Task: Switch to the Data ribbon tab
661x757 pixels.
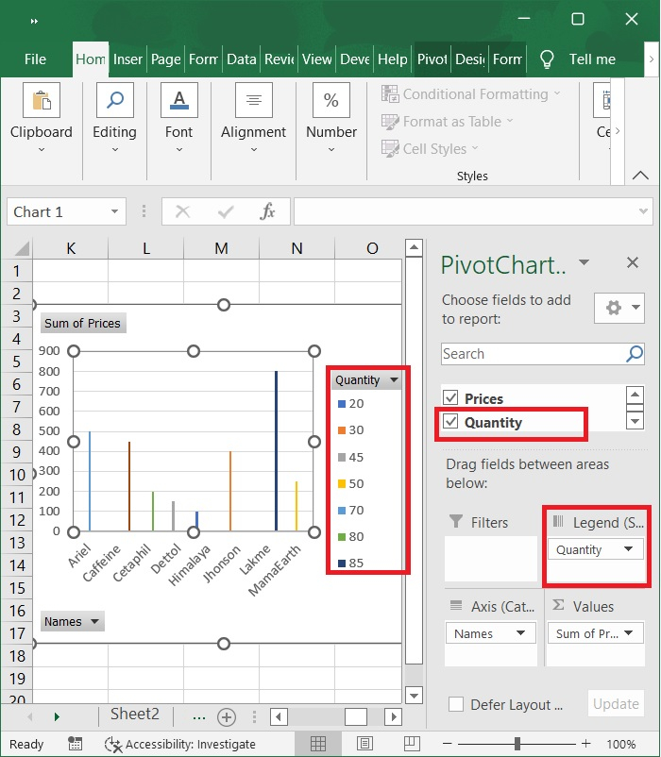Action: (241, 59)
